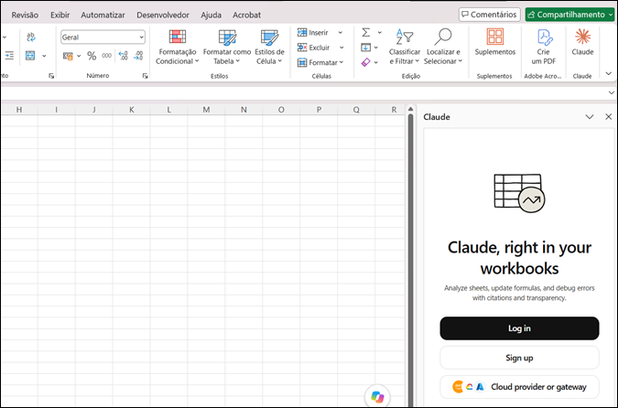Open the Compartilhamento dropdown button

(569, 15)
